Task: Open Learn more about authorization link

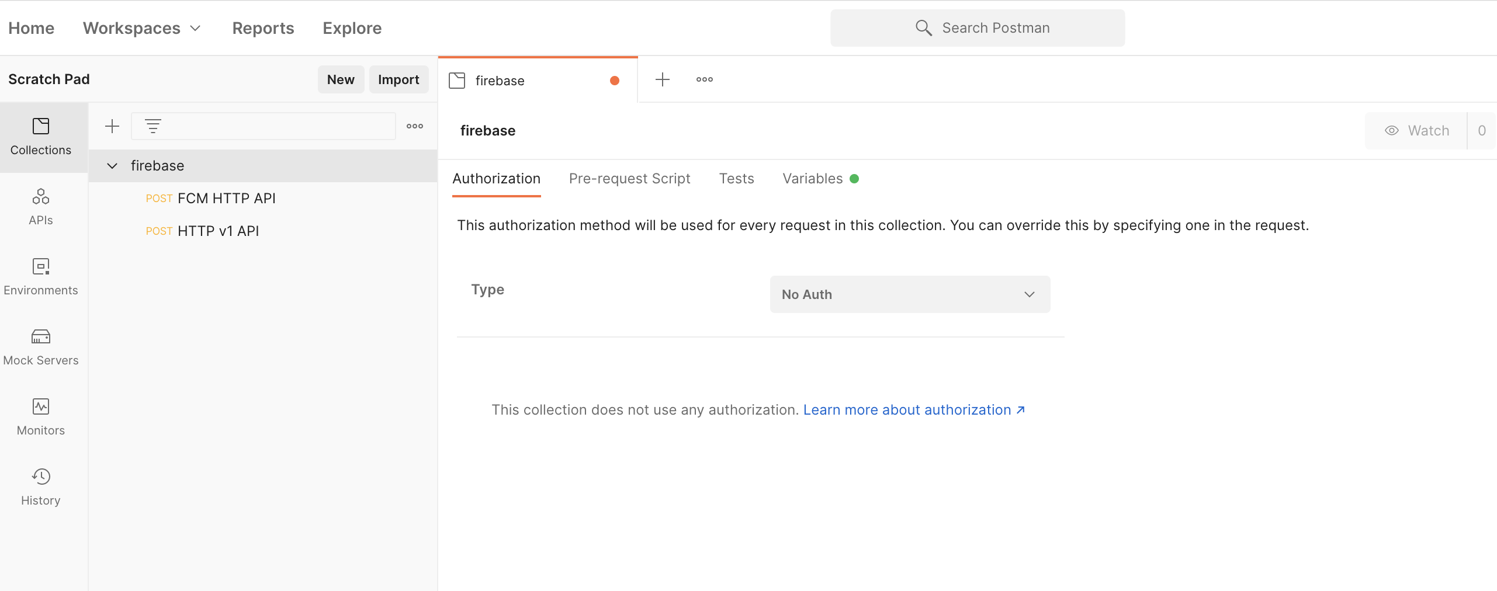Action: point(914,410)
